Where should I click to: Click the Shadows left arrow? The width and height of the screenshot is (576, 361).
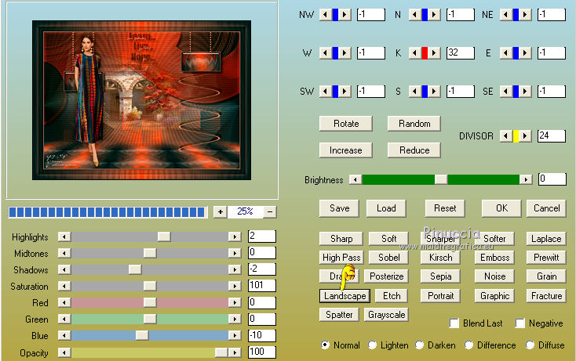(x=64, y=269)
